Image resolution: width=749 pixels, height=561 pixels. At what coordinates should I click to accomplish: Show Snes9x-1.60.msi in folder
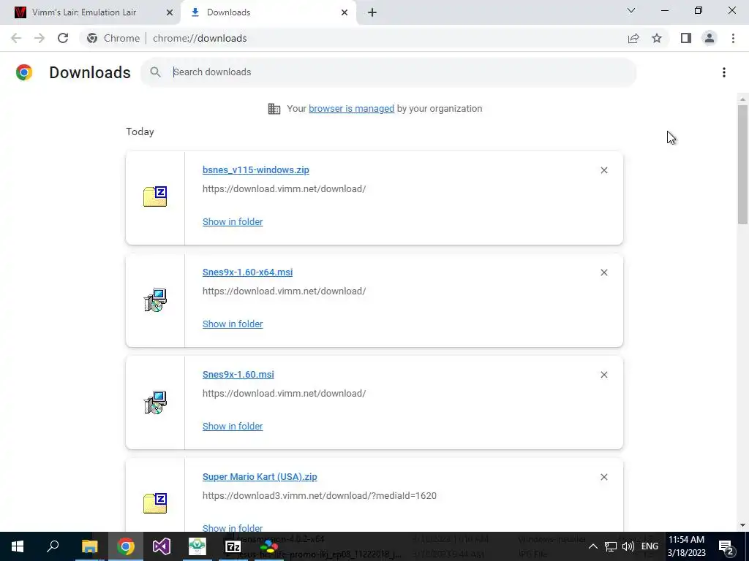[233, 427]
